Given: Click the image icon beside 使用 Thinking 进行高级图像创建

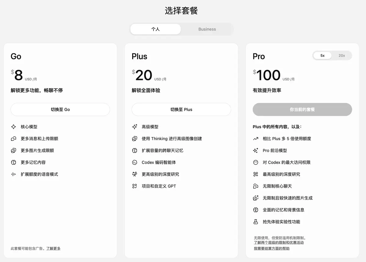Looking at the screenshot, I should click(x=135, y=139).
